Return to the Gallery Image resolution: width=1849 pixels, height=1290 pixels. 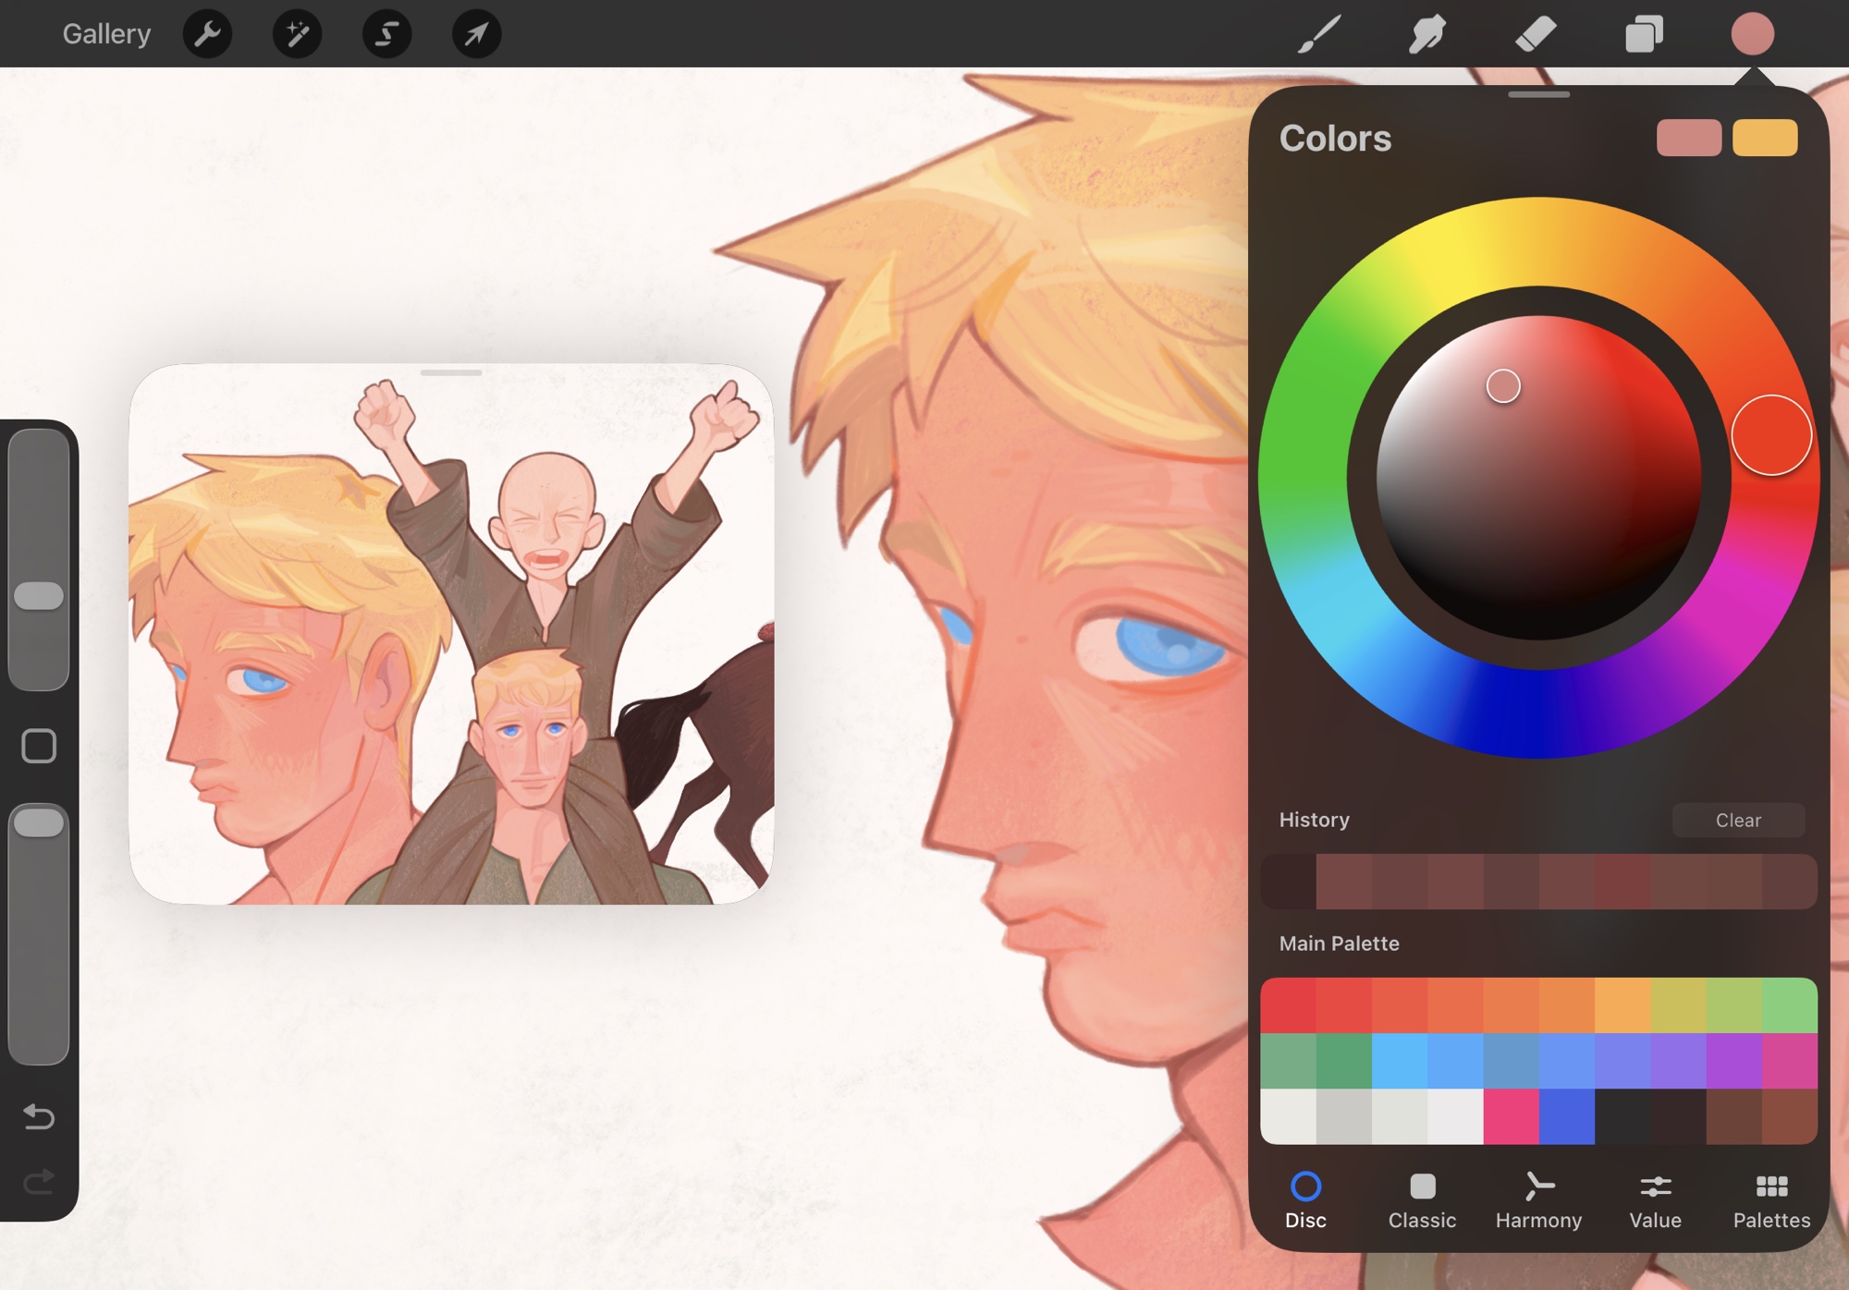[x=106, y=34]
